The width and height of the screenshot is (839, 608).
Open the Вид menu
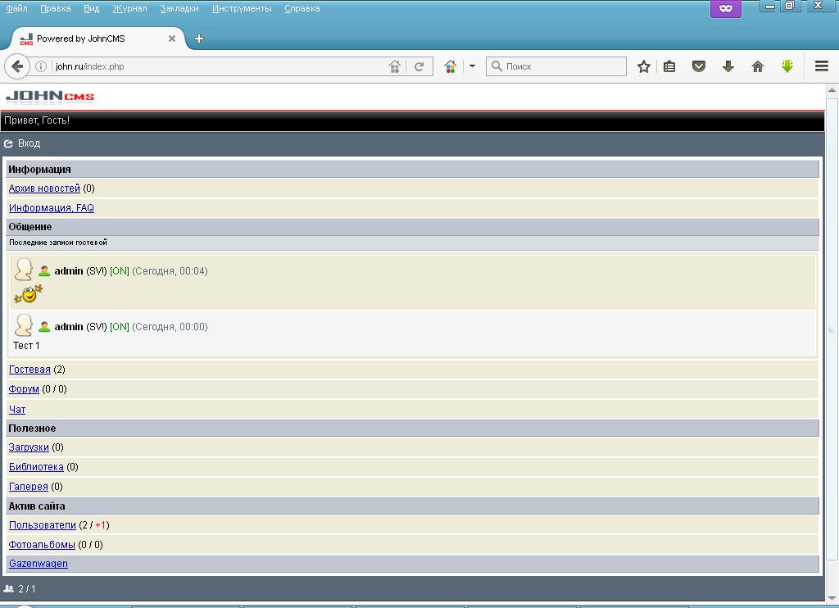point(92,8)
